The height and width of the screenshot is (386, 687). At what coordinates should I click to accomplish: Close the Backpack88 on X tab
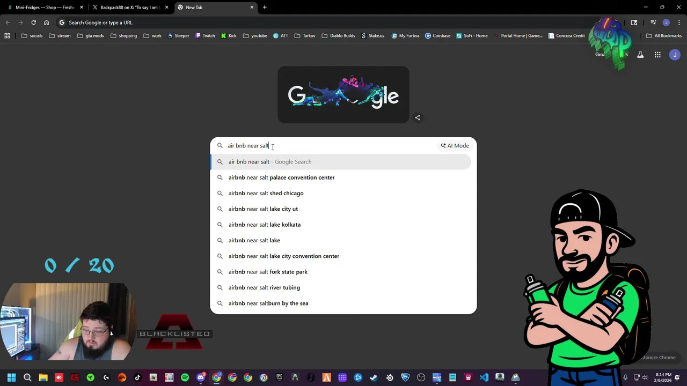tap(167, 8)
